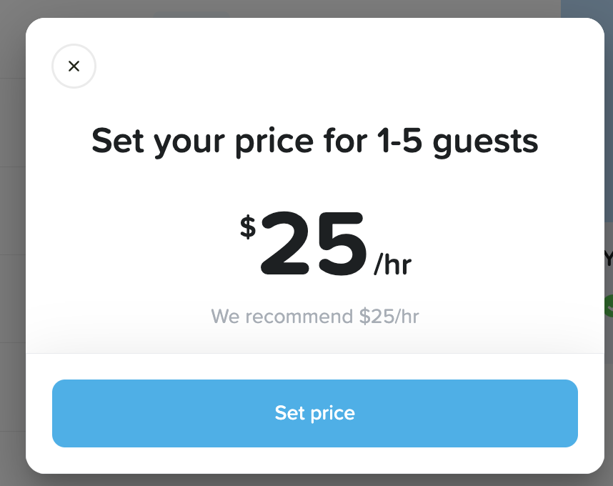Close the set price dialog
The image size is (613, 486).
[74, 66]
